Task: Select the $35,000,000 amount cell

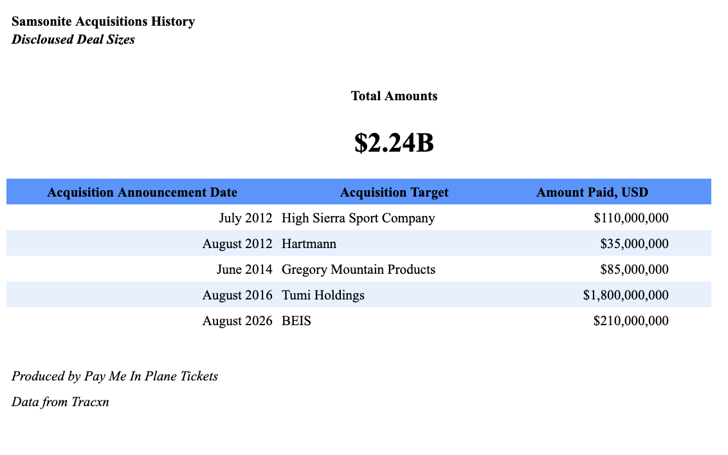Action: 634,244
